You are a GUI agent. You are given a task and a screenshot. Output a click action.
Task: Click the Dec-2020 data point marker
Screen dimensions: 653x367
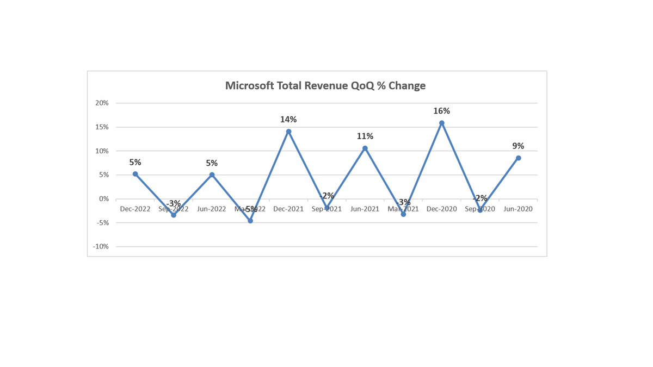click(441, 123)
